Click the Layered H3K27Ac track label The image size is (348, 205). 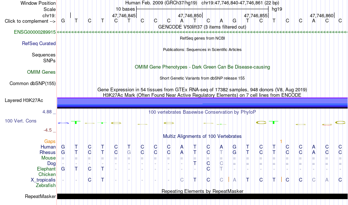click(x=24, y=100)
